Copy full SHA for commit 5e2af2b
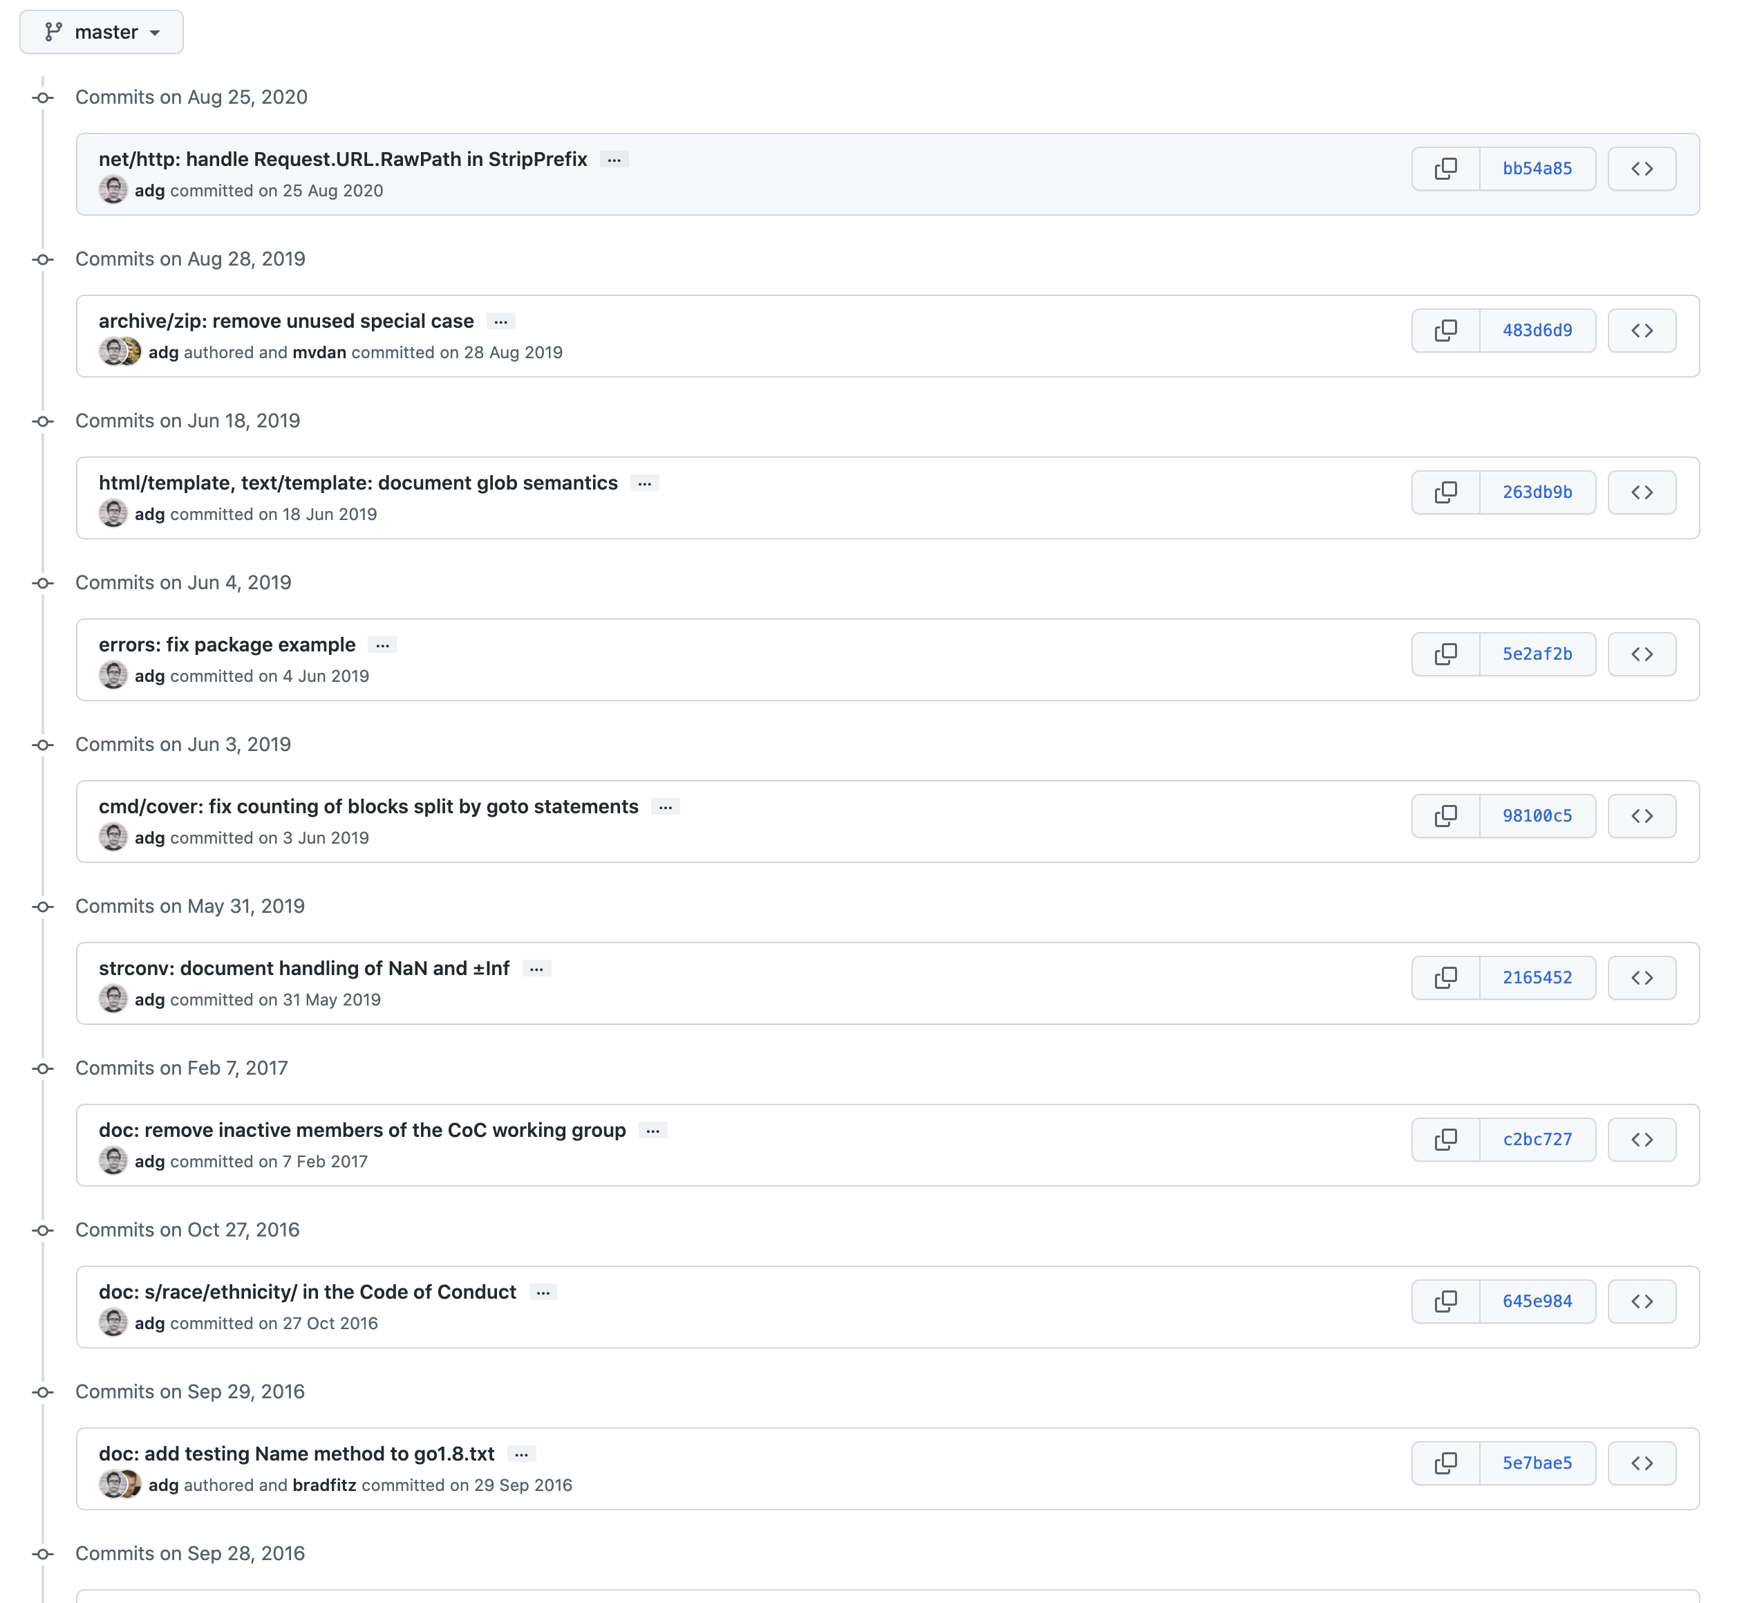The width and height of the screenshot is (1746, 1603). pyautogui.click(x=1445, y=654)
